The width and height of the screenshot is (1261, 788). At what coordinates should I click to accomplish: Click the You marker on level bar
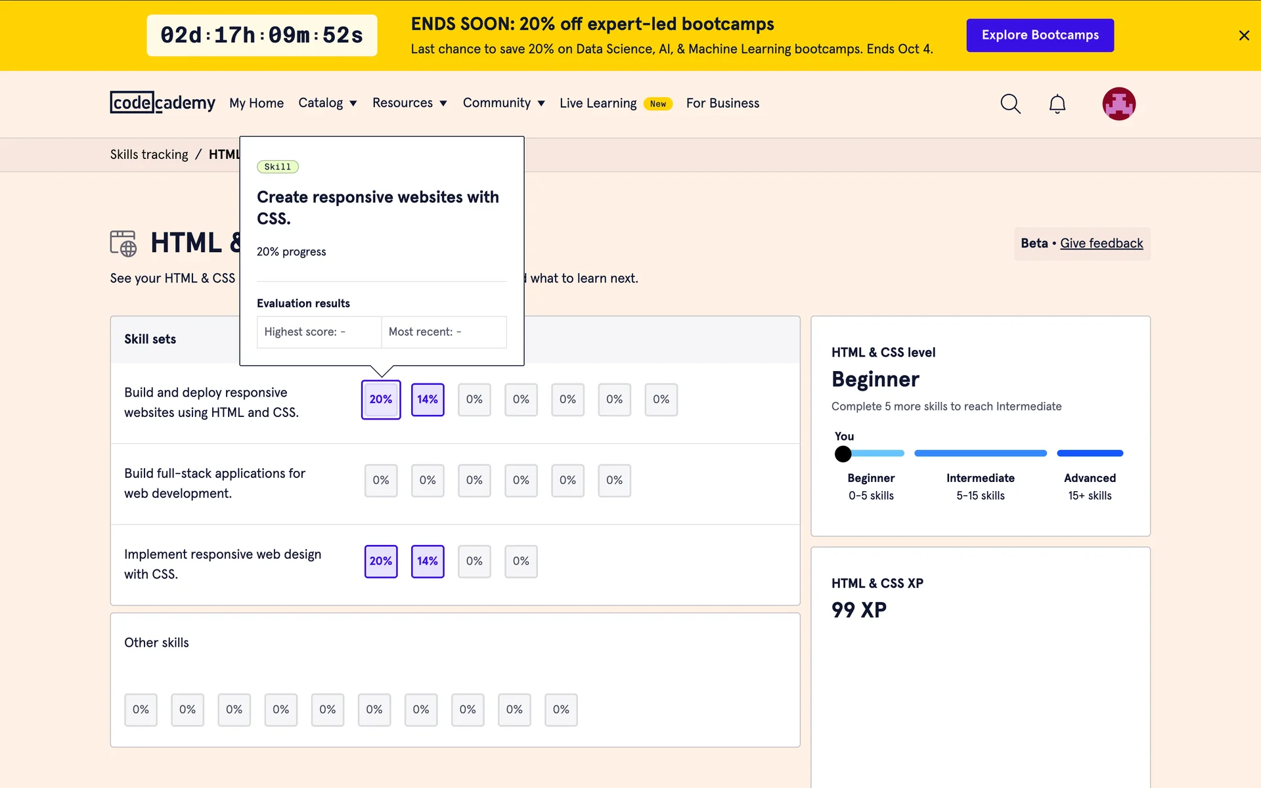(x=843, y=454)
